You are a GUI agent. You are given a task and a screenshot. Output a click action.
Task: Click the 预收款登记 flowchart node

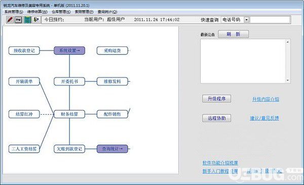click(24, 51)
